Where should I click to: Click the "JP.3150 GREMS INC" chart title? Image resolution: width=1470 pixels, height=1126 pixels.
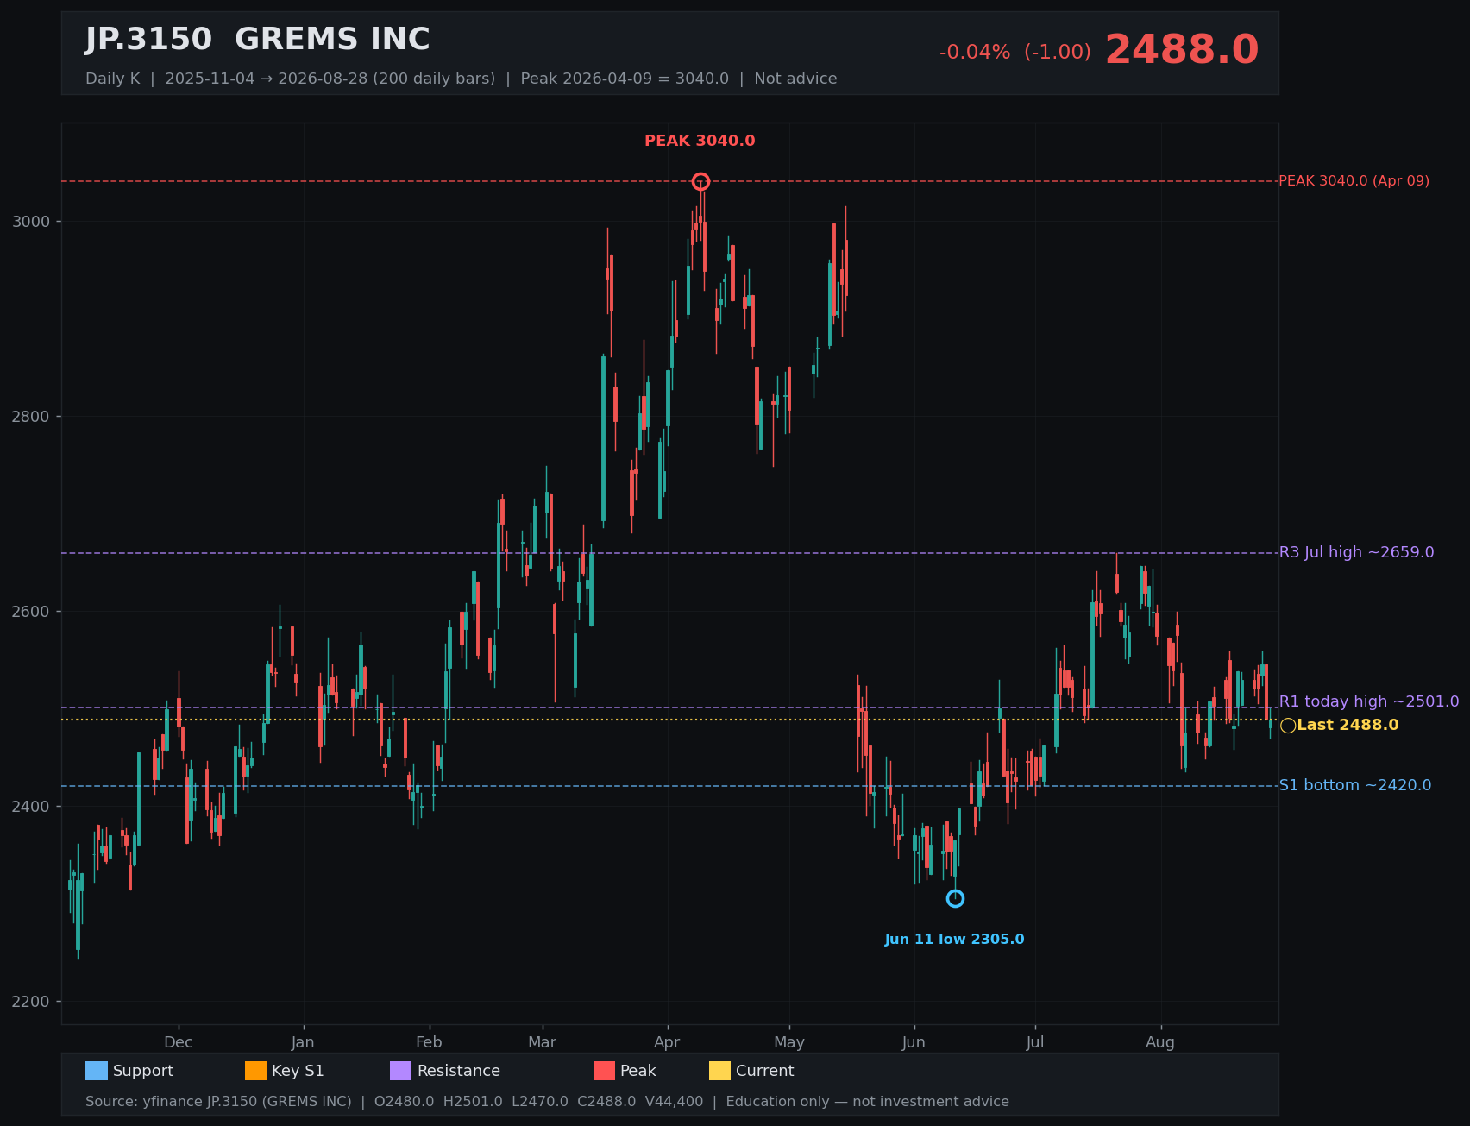(x=257, y=40)
